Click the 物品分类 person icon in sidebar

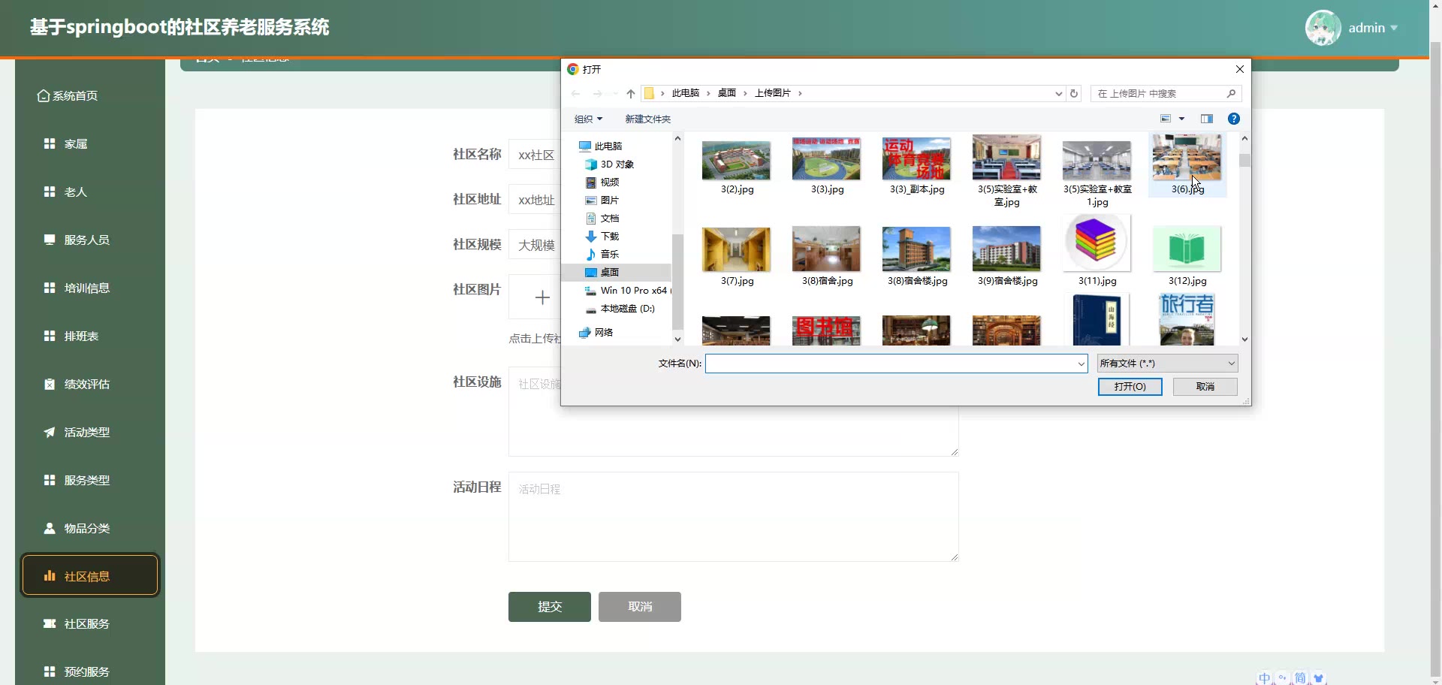[x=50, y=528]
